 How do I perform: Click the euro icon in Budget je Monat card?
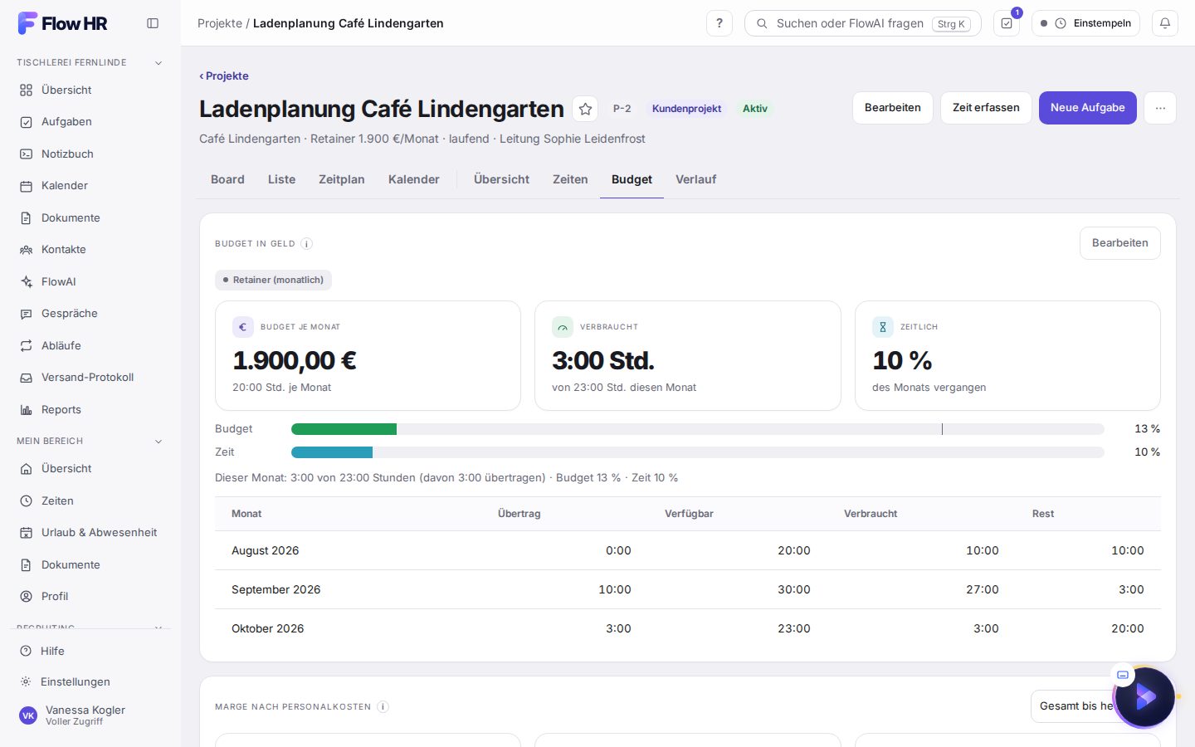242,327
